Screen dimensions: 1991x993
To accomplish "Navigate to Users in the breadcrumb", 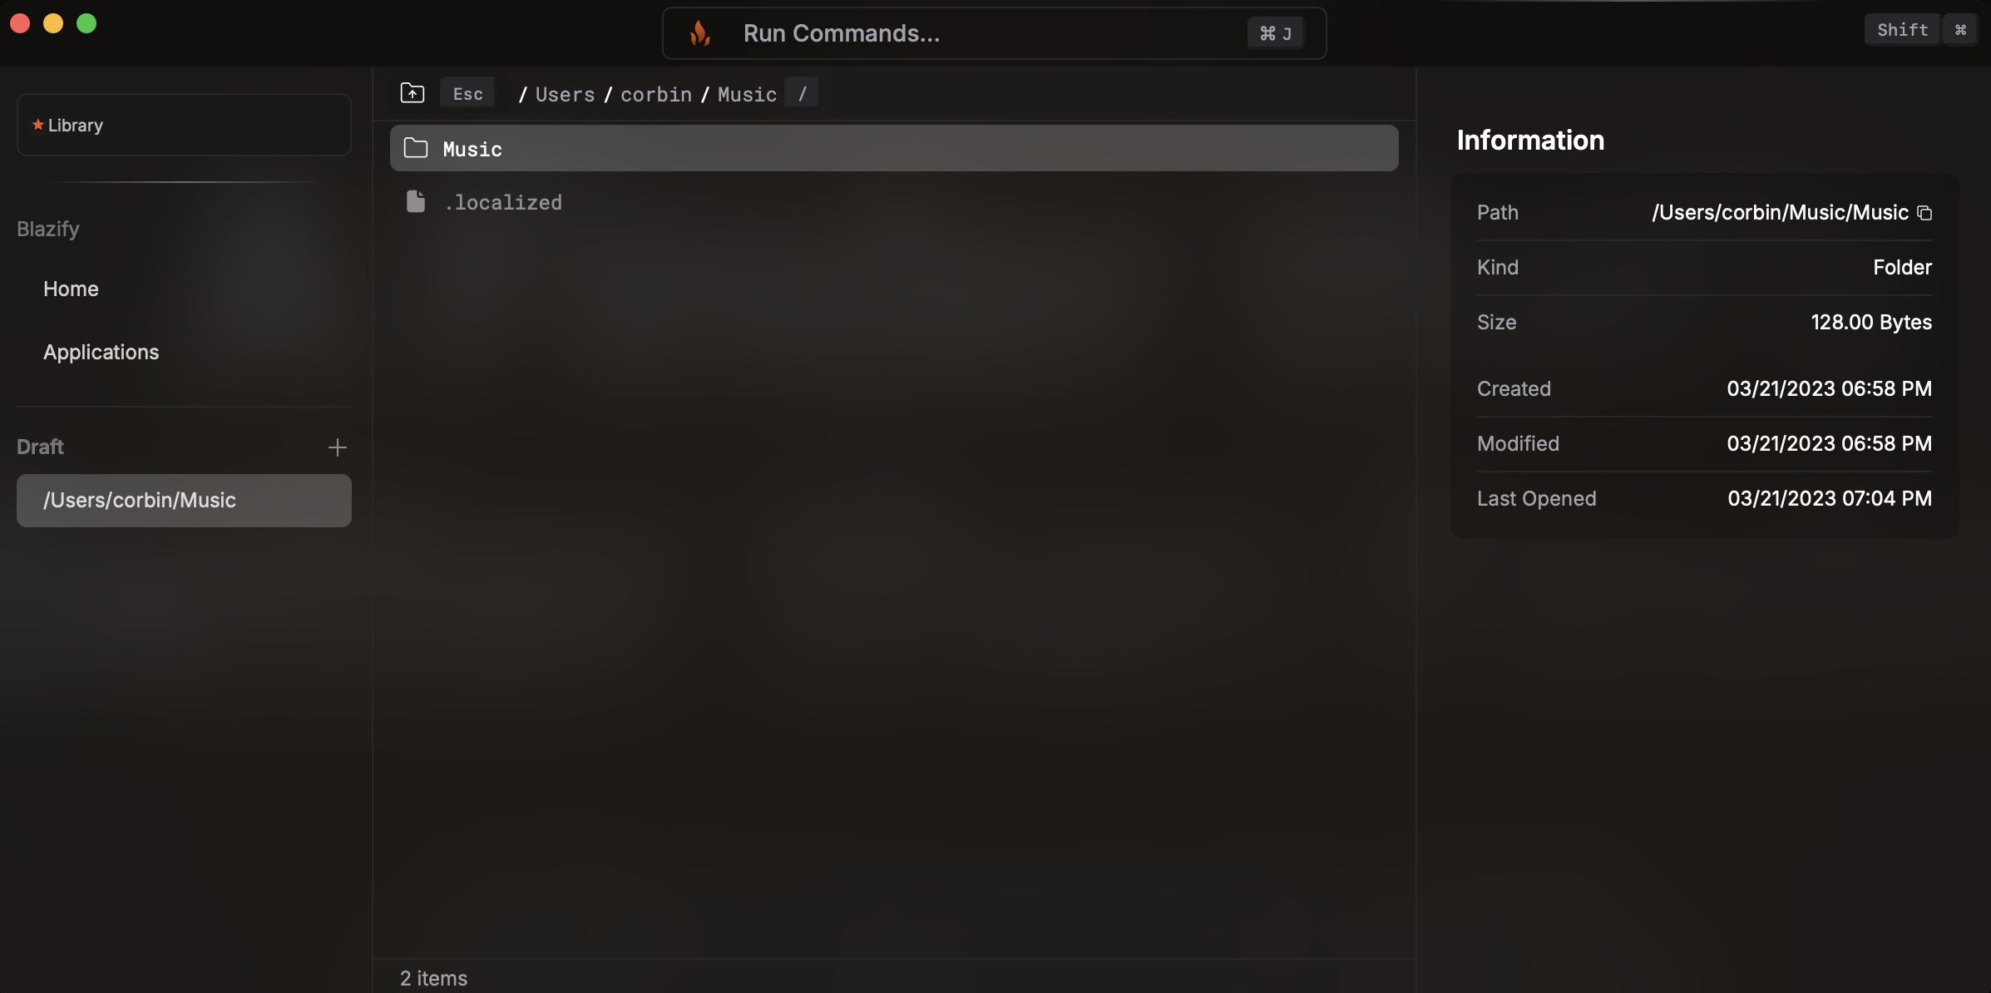I will point(565,94).
